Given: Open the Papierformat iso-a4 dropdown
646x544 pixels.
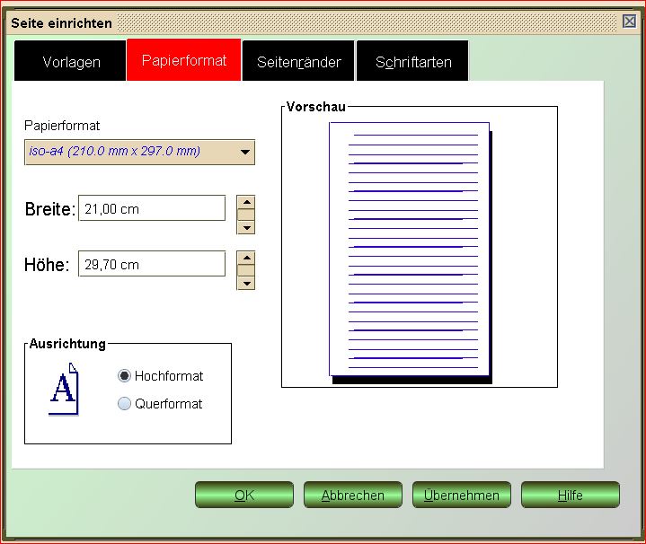Looking at the screenshot, I should coord(139,152).
